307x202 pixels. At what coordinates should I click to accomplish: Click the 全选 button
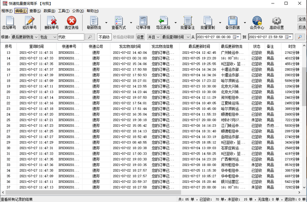[x=302, y=19]
